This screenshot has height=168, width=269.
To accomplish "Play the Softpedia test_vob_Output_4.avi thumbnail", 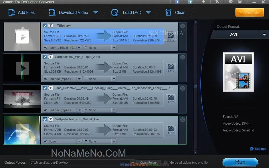I will point(22,130).
